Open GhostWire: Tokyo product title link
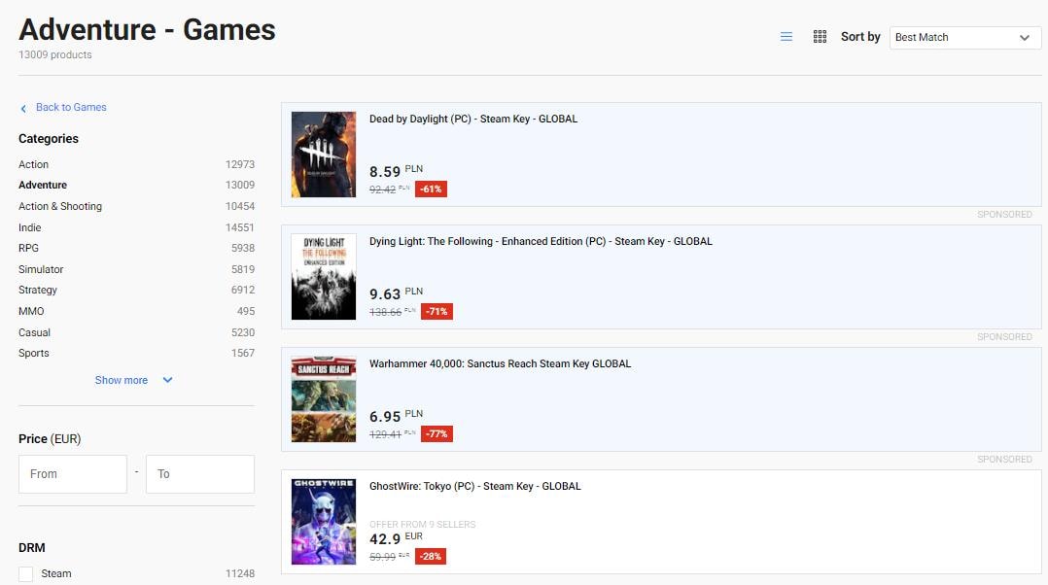The image size is (1048, 585). 474,487
